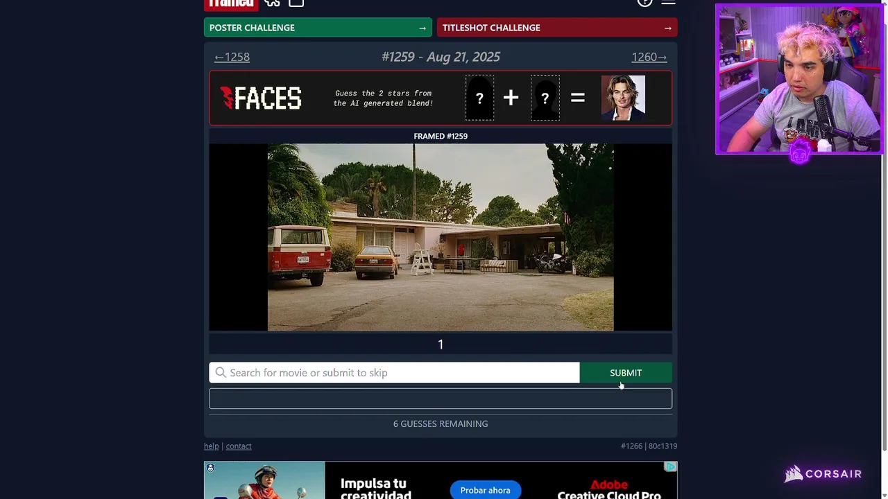
Task: Click the AI blended face portrait
Action: pos(623,98)
